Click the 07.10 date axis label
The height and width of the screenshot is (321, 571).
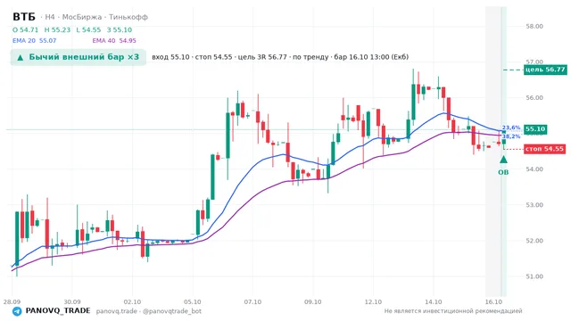pyautogui.click(x=252, y=302)
